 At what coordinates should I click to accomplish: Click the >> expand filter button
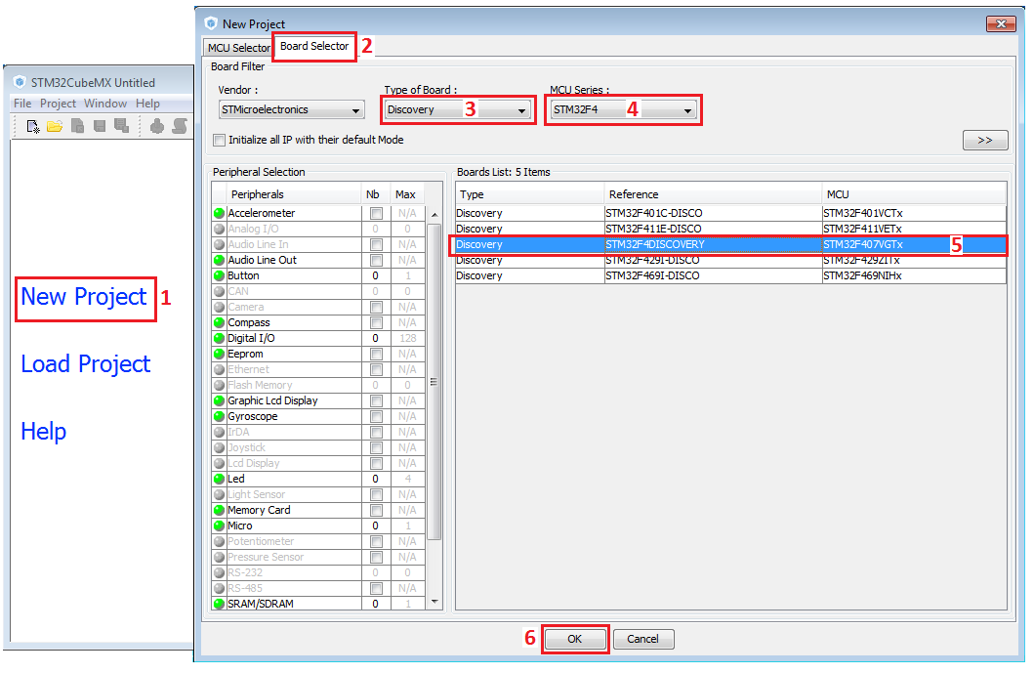coord(984,140)
